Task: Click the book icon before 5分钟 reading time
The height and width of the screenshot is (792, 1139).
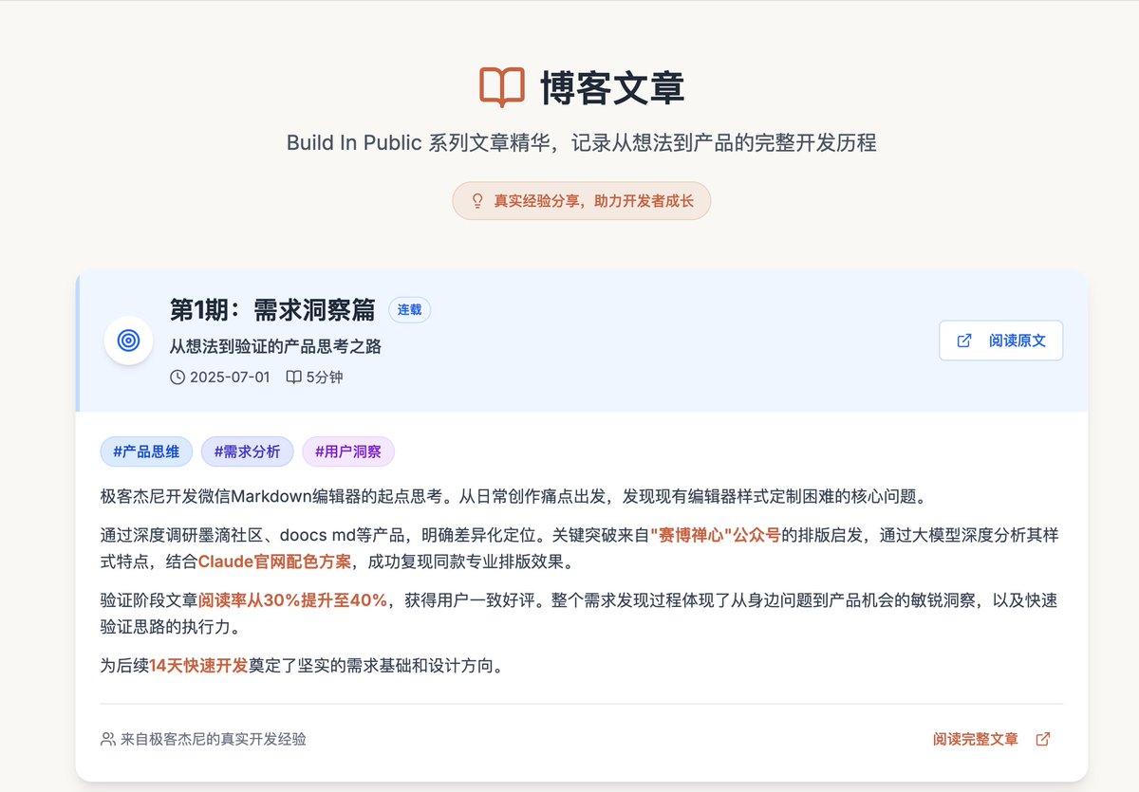Action: point(295,377)
